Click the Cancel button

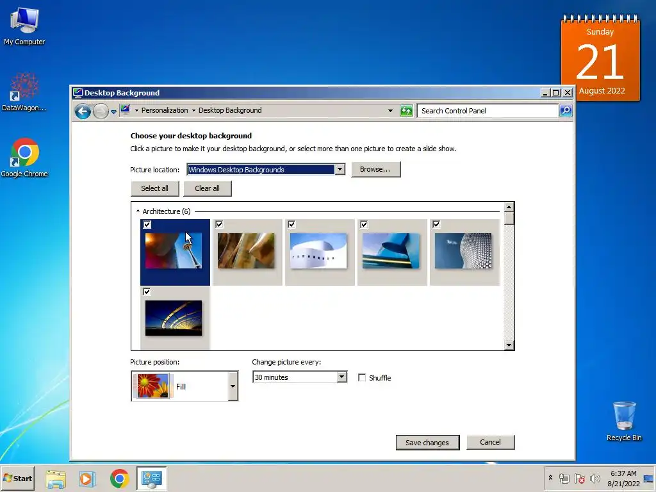(x=490, y=442)
